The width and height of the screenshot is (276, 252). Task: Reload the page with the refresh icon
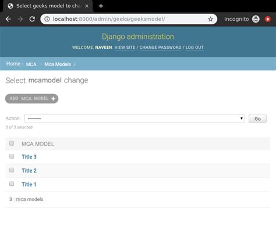32,19
